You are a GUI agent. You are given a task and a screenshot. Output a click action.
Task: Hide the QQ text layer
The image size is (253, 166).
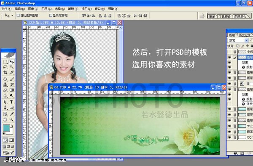(x=229, y=137)
